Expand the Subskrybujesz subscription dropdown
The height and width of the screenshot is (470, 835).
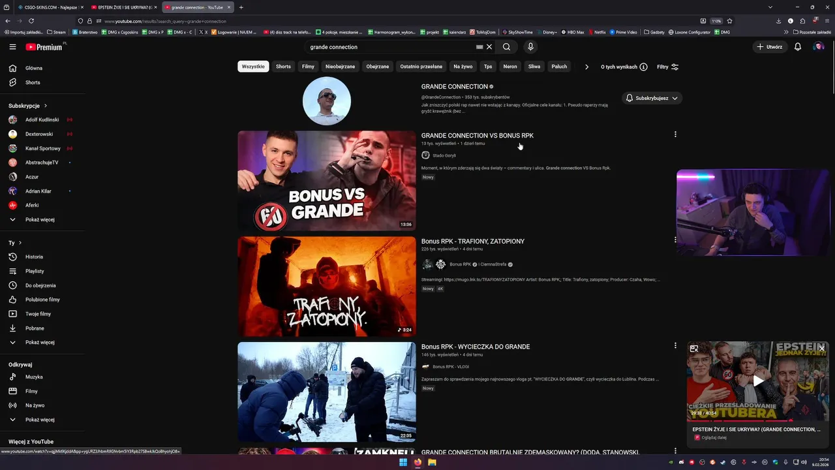coord(652,98)
